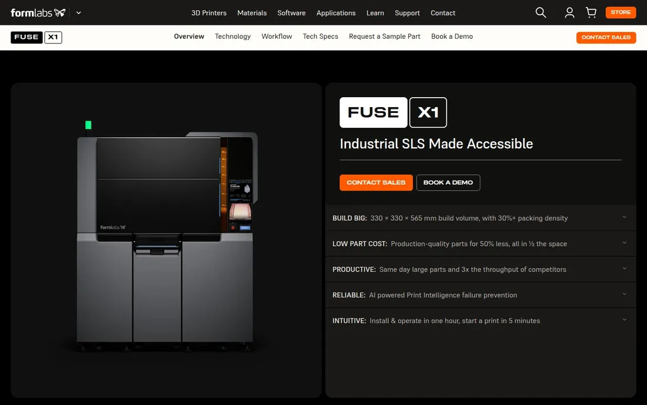Open the Materials menu
Screen dimensions: 647x405
click(x=252, y=13)
